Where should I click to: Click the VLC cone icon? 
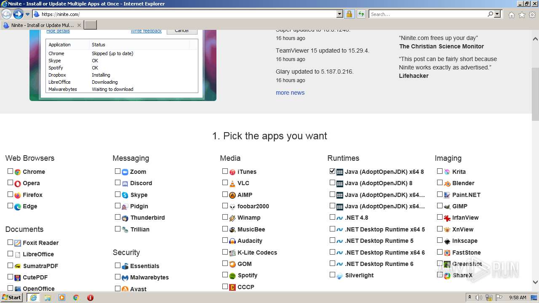pyautogui.click(x=232, y=183)
